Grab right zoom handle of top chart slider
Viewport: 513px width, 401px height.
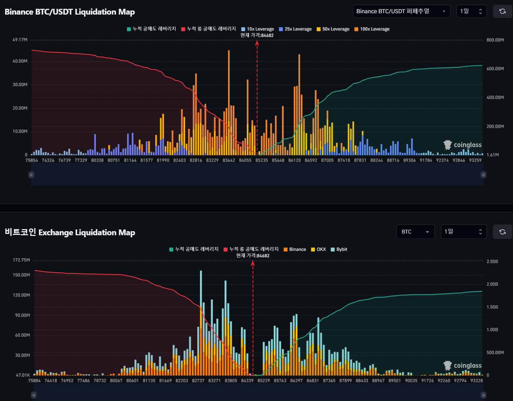(x=484, y=175)
